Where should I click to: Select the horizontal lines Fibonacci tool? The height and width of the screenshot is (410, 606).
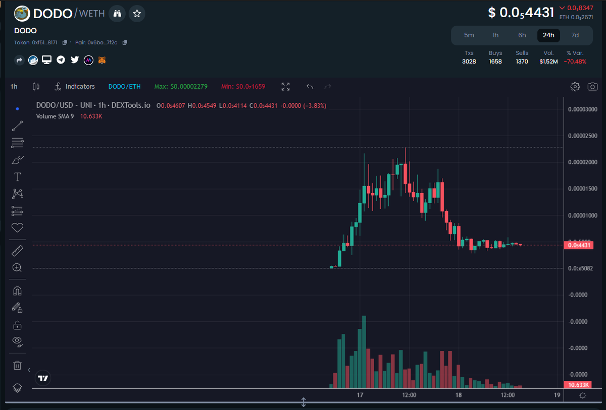pos(17,143)
